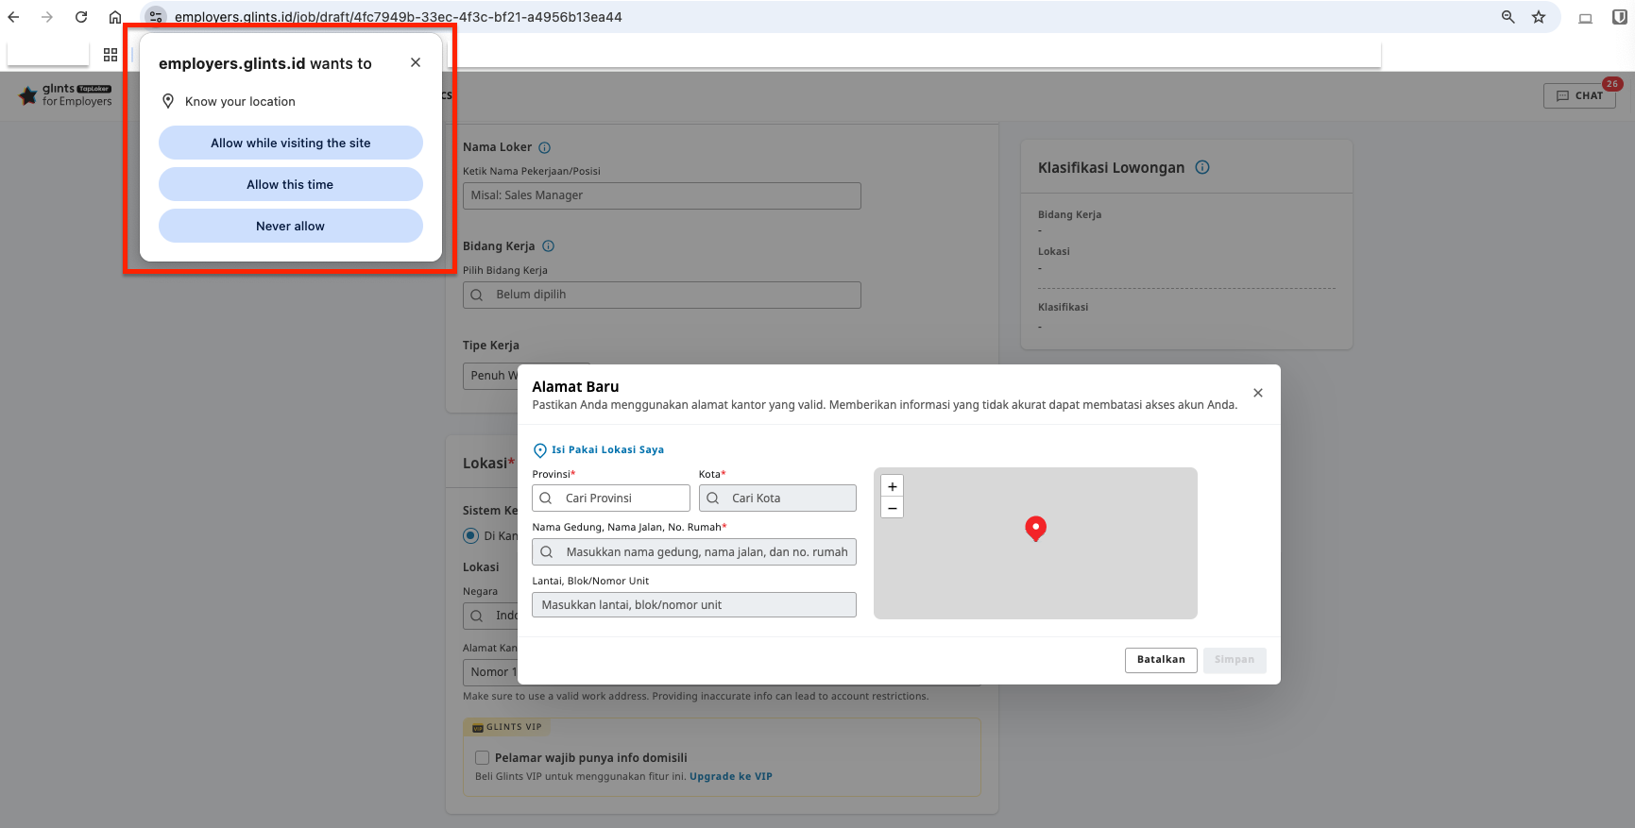Click Allow while visiting the site
Screen dimensions: 1635x828
pyautogui.click(x=291, y=143)
